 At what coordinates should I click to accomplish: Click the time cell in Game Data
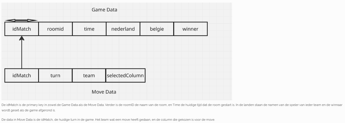(x=89, y=29)
